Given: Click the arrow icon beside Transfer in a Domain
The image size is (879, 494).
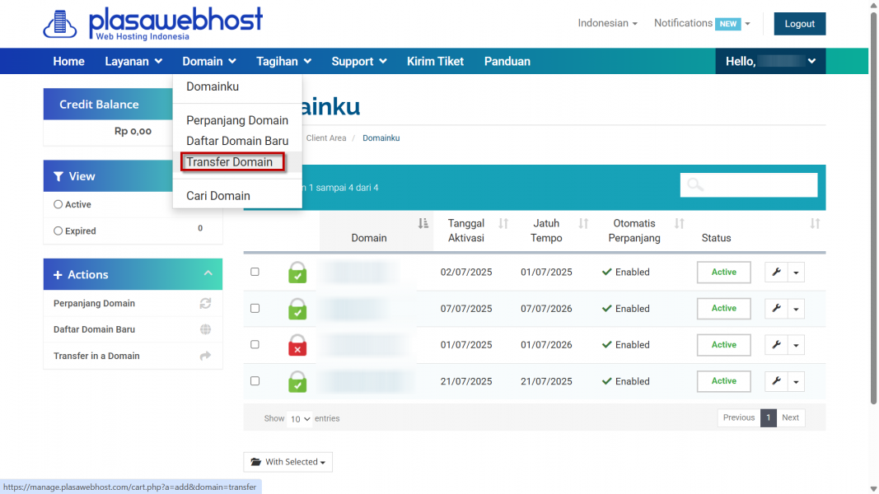Looking at the screenshot, I should [x=205, y=356].
